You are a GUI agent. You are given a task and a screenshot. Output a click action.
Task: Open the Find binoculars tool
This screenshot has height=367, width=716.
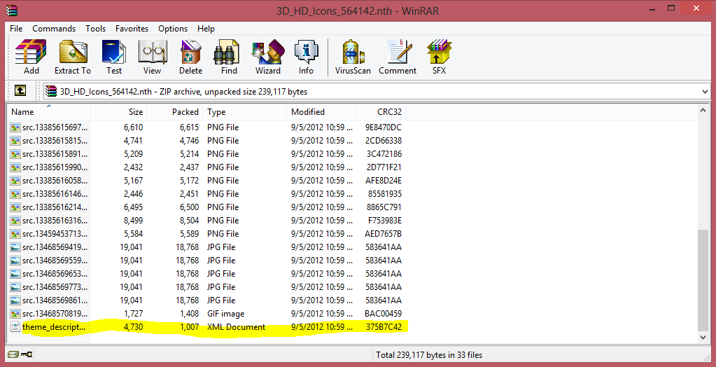(229, 57)
